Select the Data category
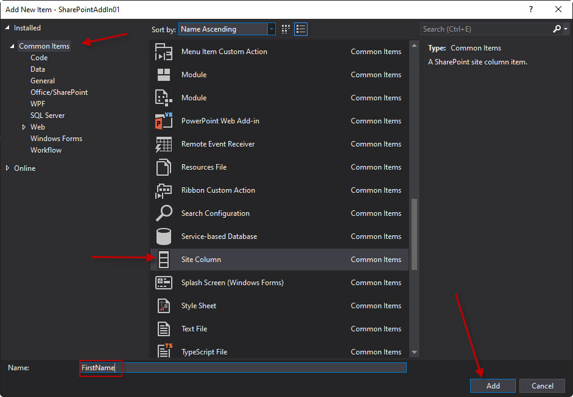 click(x=38, y=69)
